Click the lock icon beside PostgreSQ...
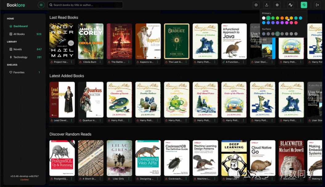Viewport: 325px width, 187px height. coord(52,179)
